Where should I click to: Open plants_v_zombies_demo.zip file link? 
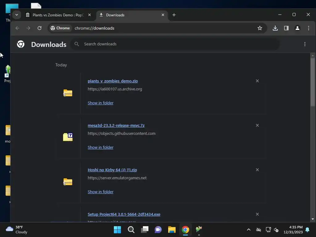(113, 81)
